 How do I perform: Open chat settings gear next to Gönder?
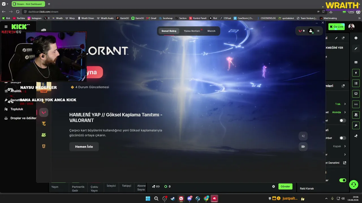tap(273, 186)
